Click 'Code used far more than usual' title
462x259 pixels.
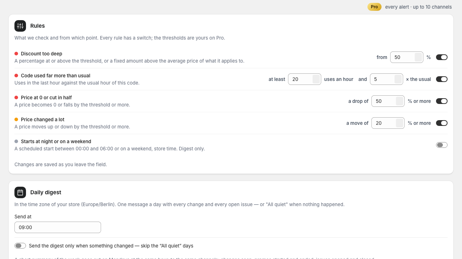[56, 76]
